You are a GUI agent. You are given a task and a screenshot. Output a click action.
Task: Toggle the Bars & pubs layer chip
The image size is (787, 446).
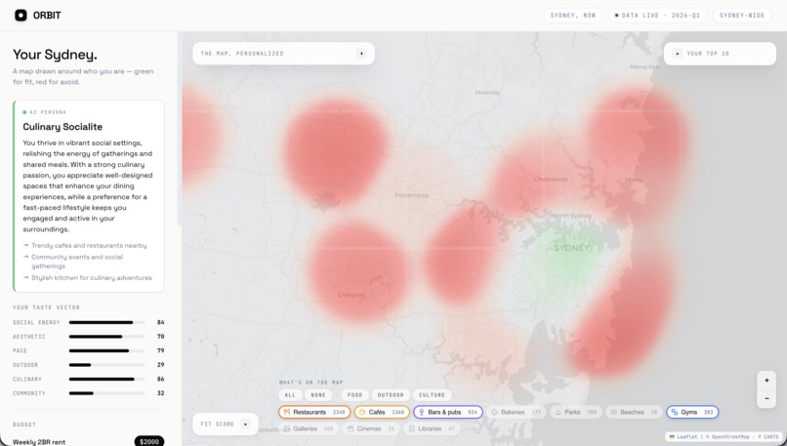(448, 412)
